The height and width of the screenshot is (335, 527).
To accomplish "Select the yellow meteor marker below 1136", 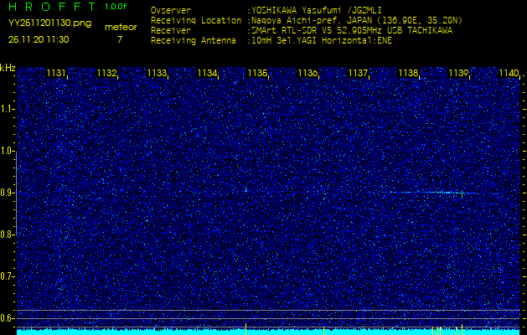I will [x=323, y=331].
